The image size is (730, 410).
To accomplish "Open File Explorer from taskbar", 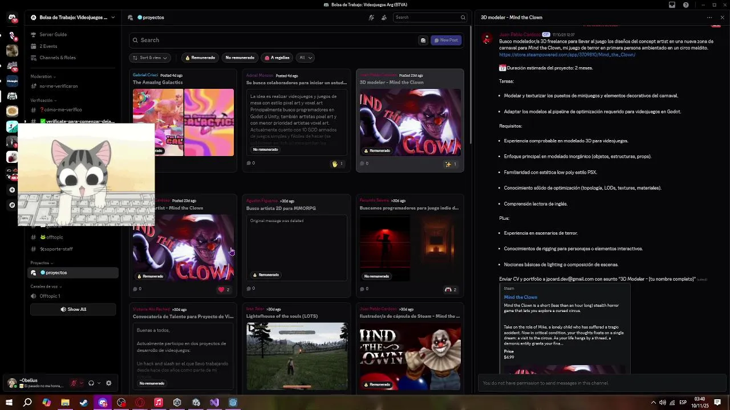I will [65, 403].
